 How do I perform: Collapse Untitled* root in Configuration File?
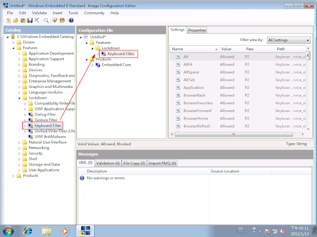click(80, 38)
